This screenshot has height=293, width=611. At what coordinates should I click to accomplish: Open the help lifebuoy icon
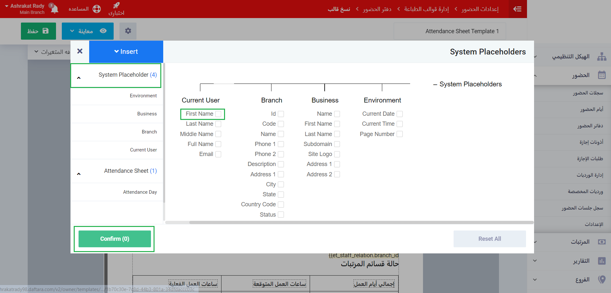(97, 9)
